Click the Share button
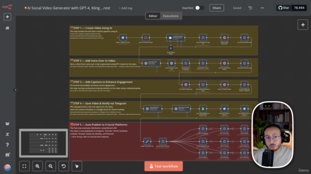Screen dimensions: 311x174 217,8
